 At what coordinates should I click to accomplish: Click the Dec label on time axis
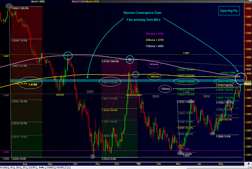click(x=117, y=164)
